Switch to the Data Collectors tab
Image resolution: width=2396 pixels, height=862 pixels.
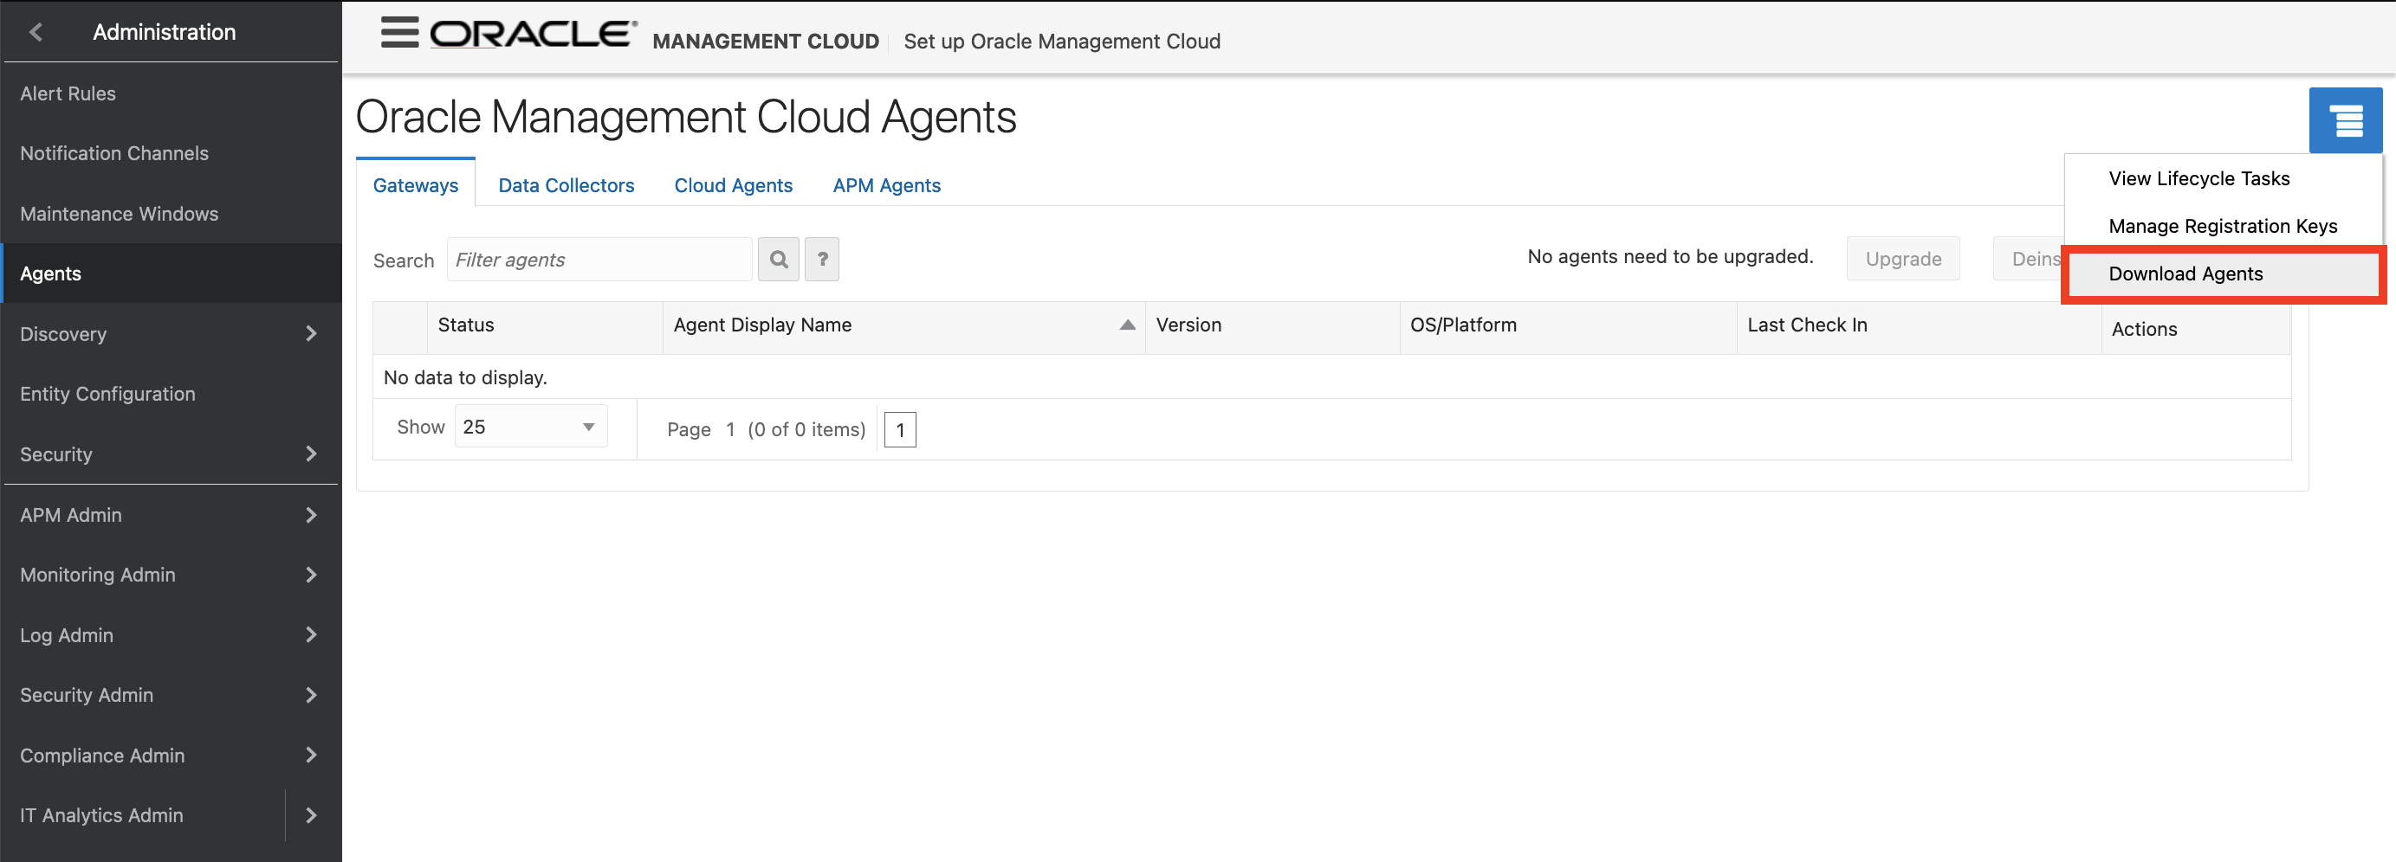point(566,185)
